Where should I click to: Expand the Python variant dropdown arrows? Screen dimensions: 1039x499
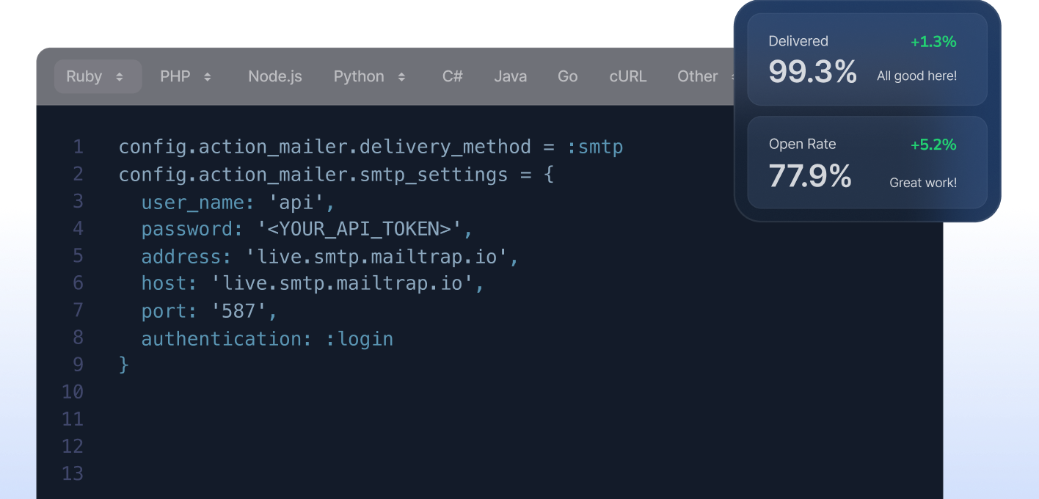[401, 77]
